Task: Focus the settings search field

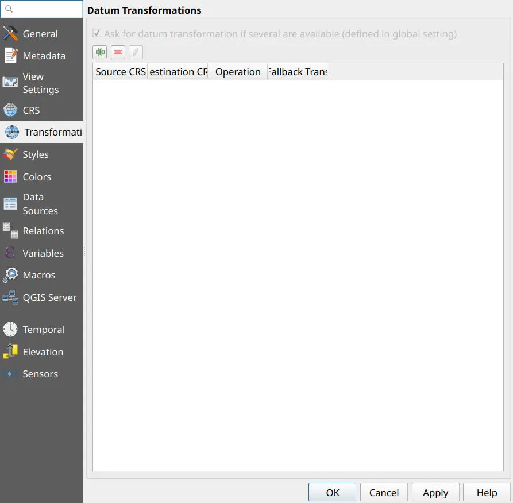Action: [41, 9]
